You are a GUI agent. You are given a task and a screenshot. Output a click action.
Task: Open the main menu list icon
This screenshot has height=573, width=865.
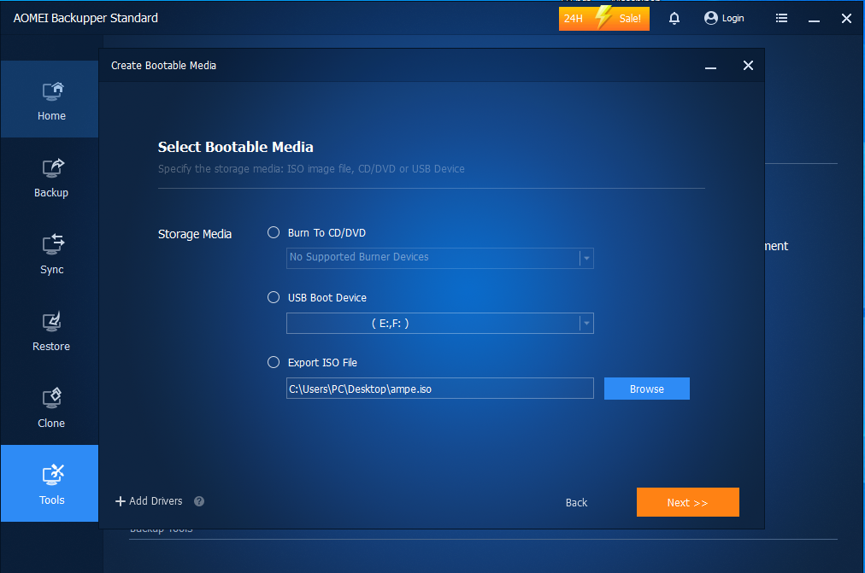coord(782,18)
